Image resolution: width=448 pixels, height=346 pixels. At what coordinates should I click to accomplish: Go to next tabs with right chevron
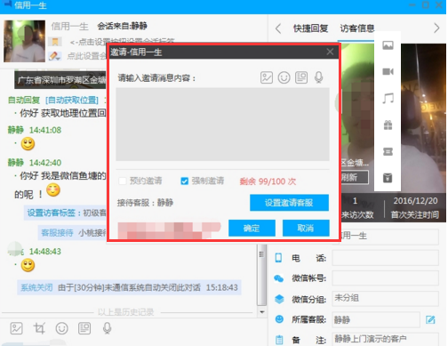tap(436, 28)
